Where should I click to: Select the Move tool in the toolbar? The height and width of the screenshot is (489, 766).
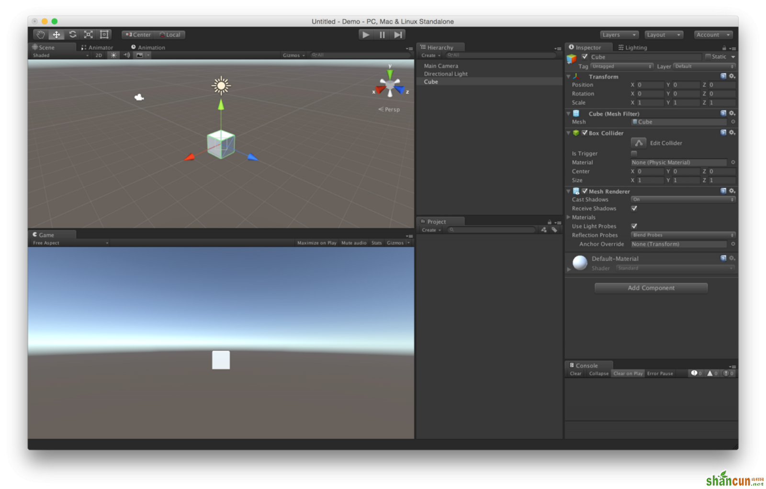pos(56,34)
